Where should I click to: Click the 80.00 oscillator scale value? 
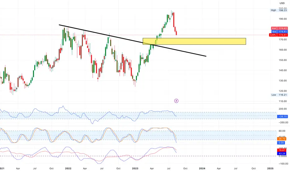pyautogui.click(x=282, y=131)
